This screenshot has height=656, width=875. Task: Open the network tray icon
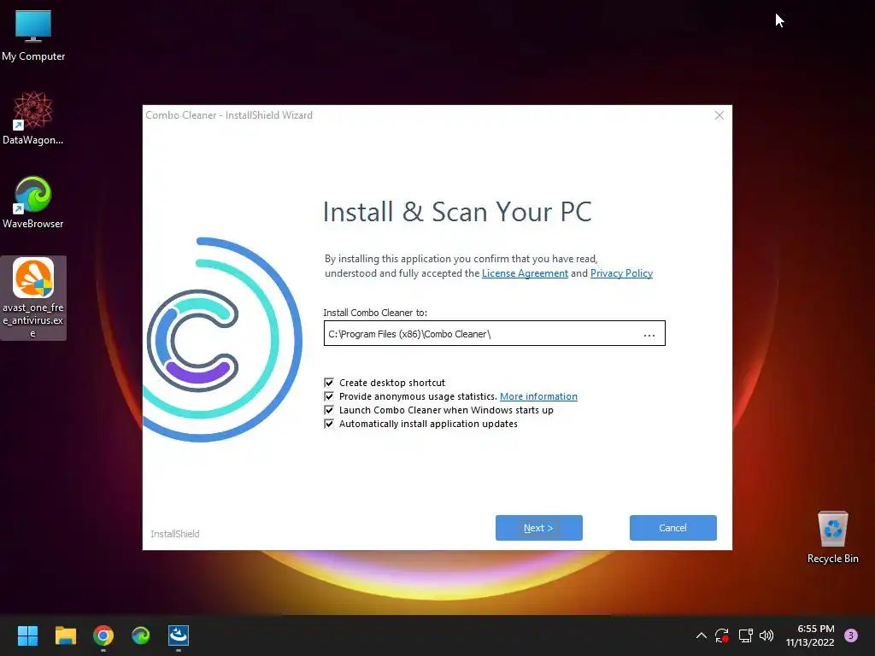tap(745, 635)
